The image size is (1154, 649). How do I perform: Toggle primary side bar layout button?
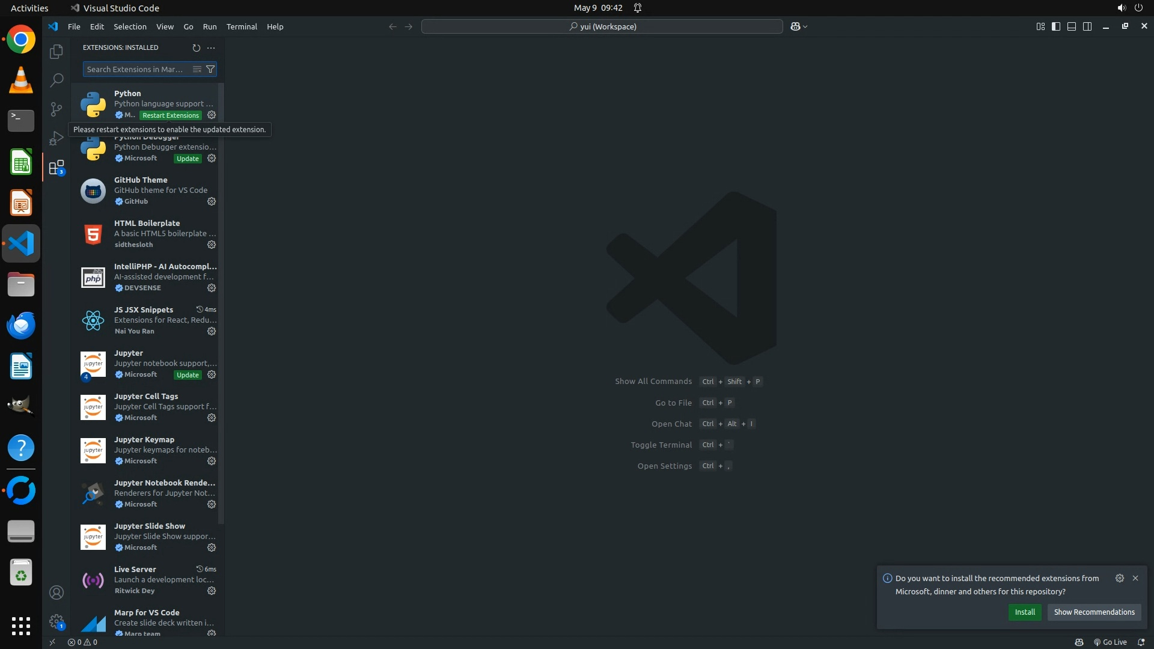click(x=1056, y=26)
